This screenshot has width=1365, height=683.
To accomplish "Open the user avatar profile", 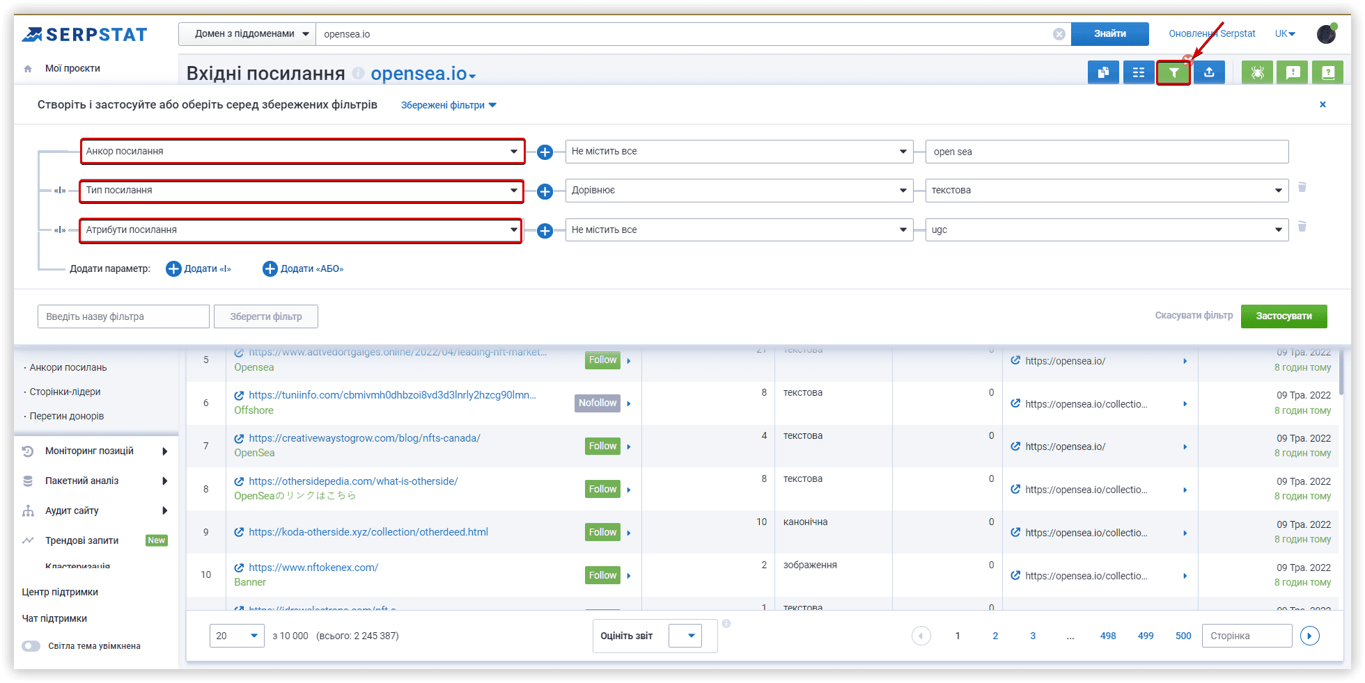I will [1327, 33].
